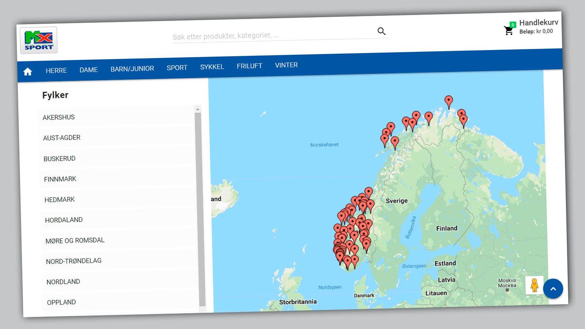Viewport: 585px width, 329px height.
Task: Click the MX Sport logo
Action: click(38, 40)
